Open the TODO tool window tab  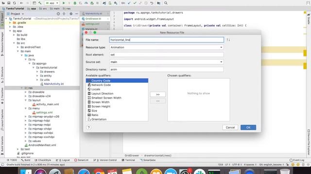(x=12, y=160)
